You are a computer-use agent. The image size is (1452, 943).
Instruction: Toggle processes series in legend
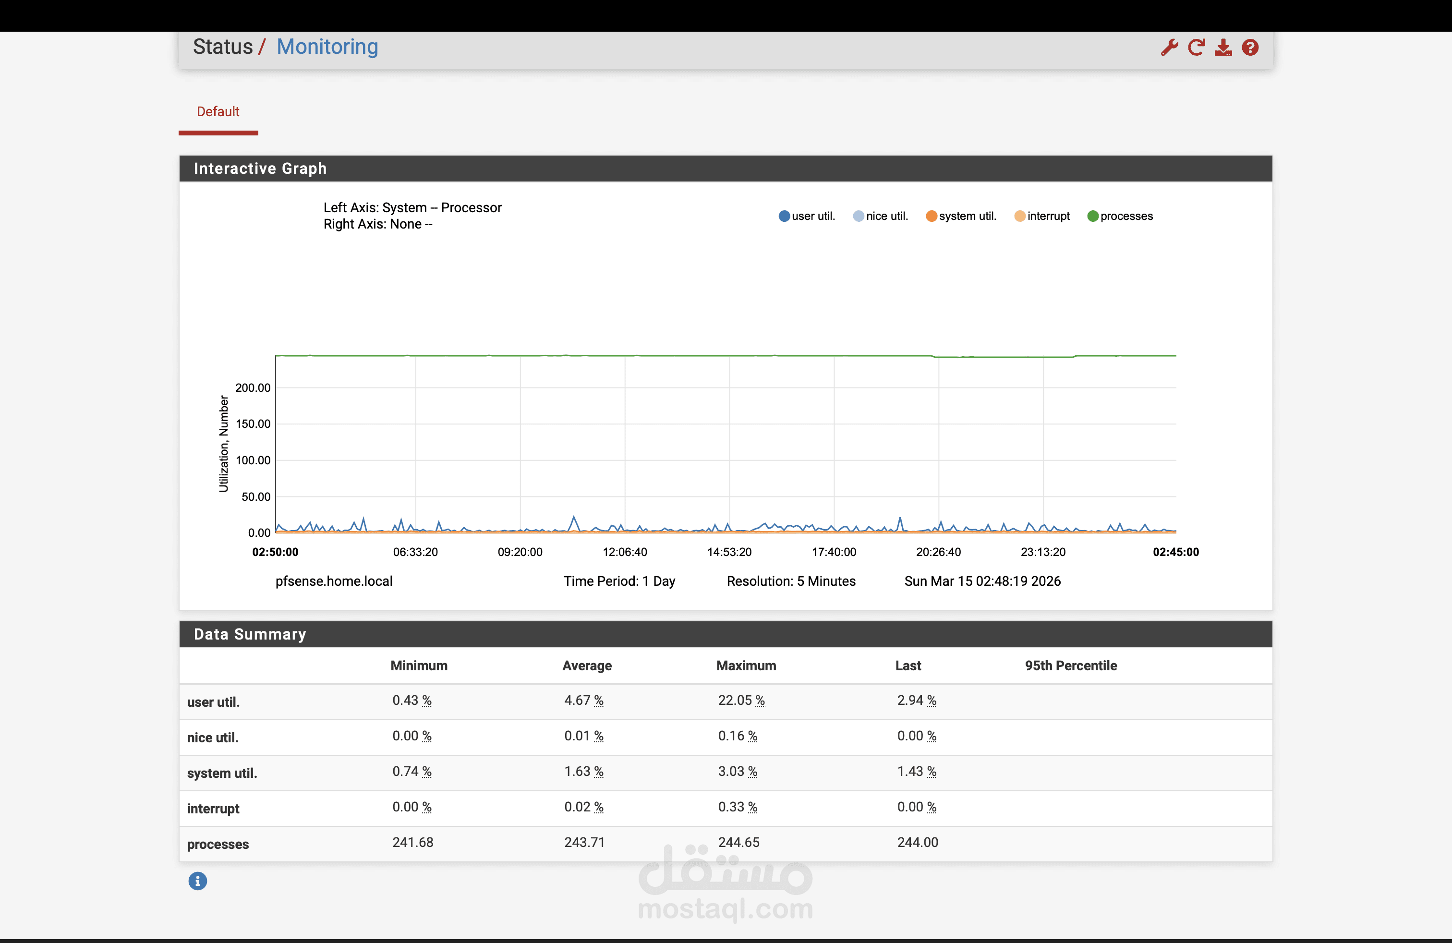pos(1120,216)
